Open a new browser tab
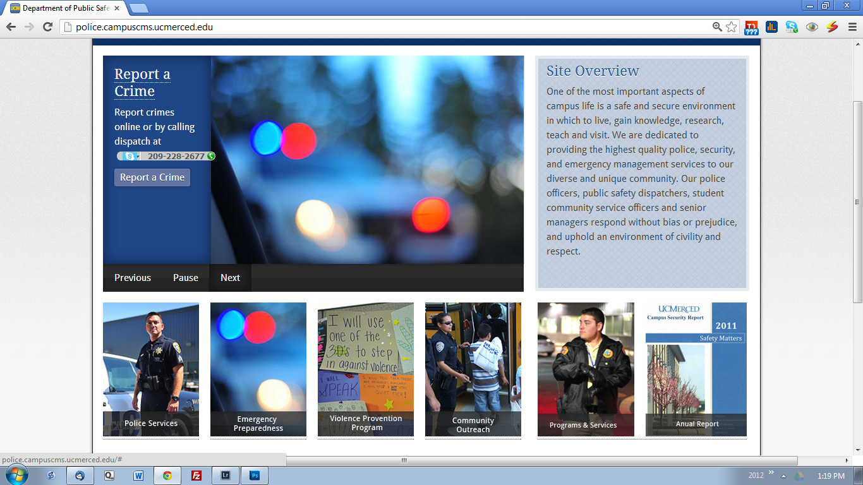This screenshot has width=863, height=485. tap(138, 8)
